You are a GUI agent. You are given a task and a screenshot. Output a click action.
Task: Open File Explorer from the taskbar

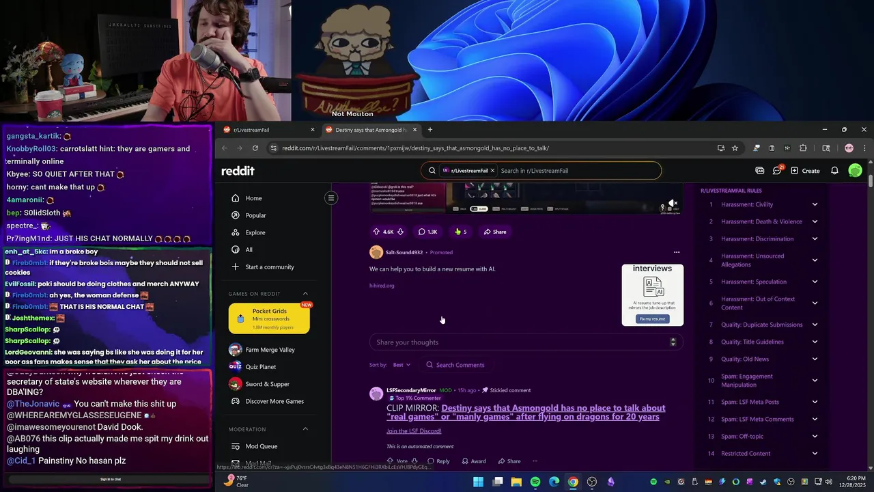(516, 482)
